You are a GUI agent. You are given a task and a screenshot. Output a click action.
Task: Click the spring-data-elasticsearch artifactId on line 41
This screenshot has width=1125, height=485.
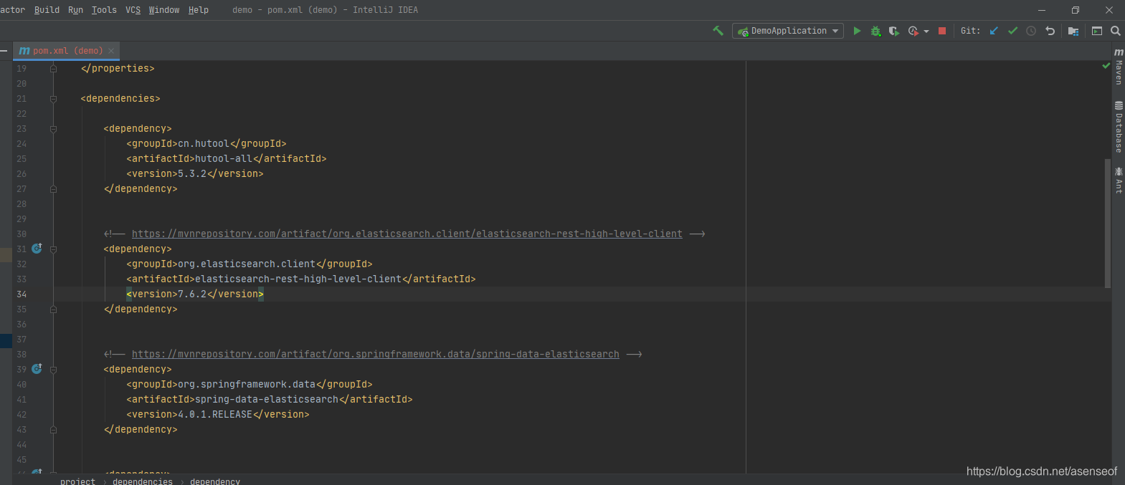click(267, 400)
